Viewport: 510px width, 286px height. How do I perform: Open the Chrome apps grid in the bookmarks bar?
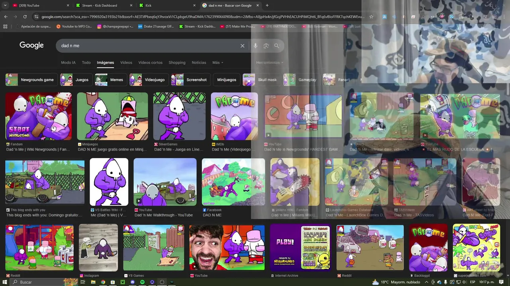coord(5,27)
